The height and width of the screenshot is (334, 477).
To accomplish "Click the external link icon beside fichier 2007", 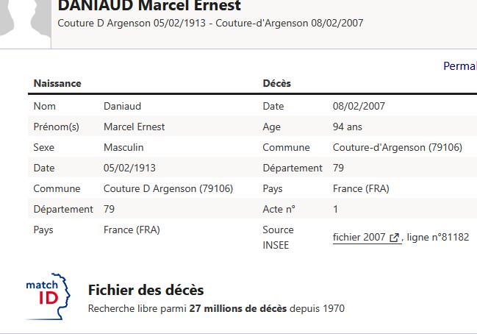I will tap(395, 238).
